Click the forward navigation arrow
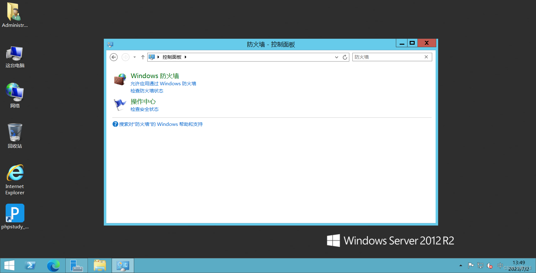536x273 pixels. coord(125,57)
